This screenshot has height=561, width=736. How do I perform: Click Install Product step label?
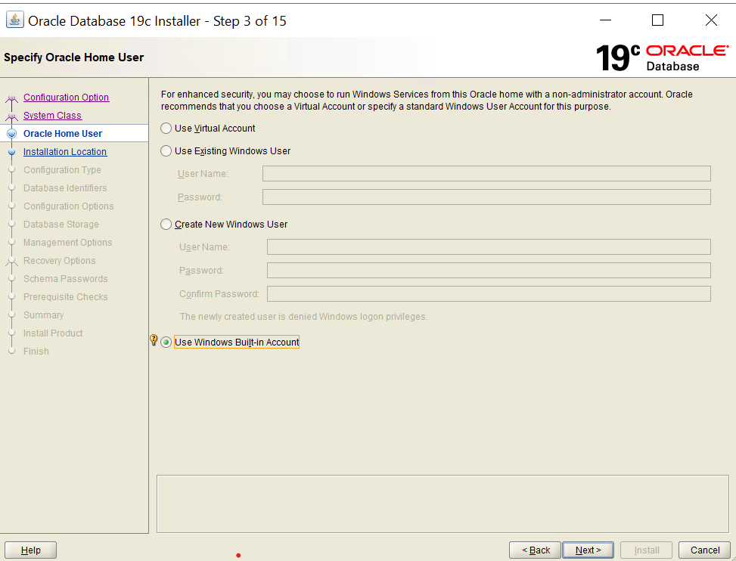click(x=53, y=333)
